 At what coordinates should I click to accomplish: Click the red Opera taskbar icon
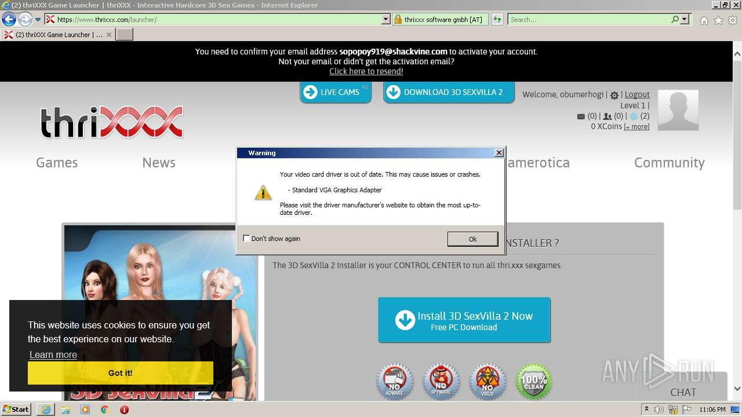pos(124,409)
